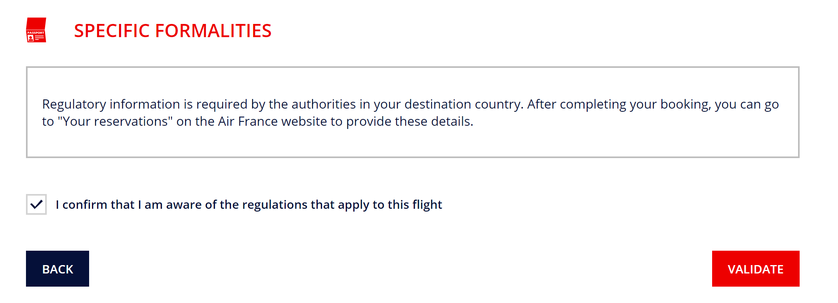The height and width of the screenshot is (303, 838).
Task: Submit with the red VALIDATE button
Action: click(756, 269)
